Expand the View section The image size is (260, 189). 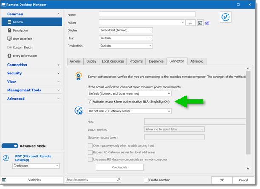[x=59, y=82]
